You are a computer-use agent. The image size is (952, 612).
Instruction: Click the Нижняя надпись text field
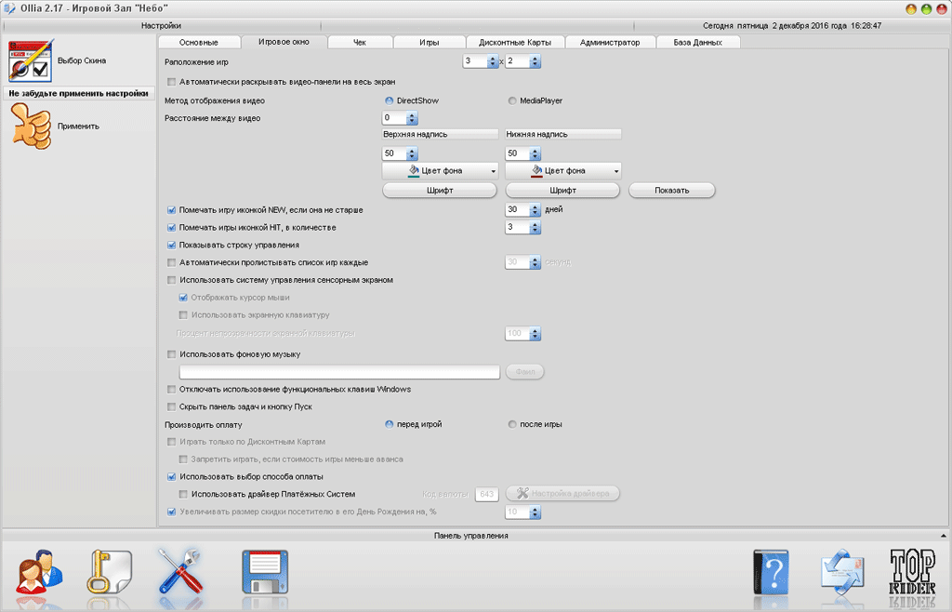pos(562,134)
